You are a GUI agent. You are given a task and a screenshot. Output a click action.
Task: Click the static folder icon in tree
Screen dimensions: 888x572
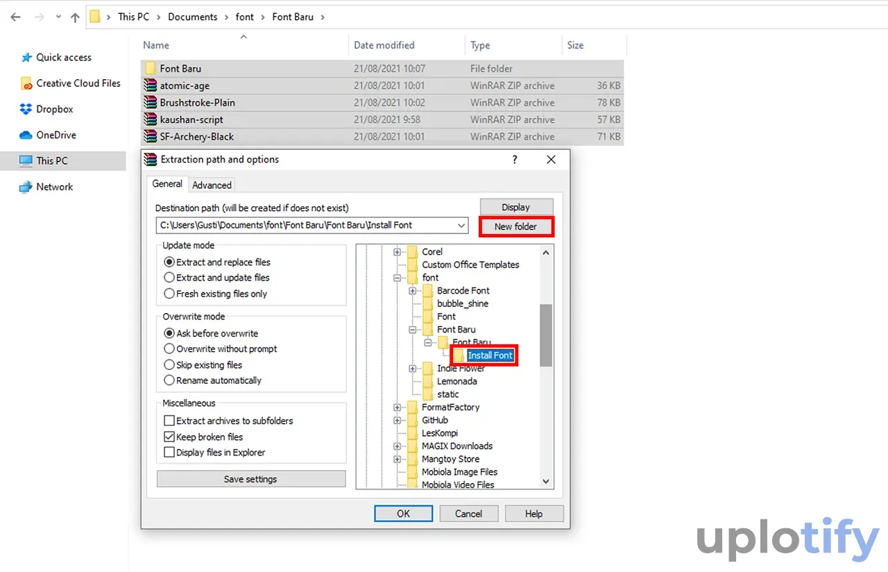429,394
